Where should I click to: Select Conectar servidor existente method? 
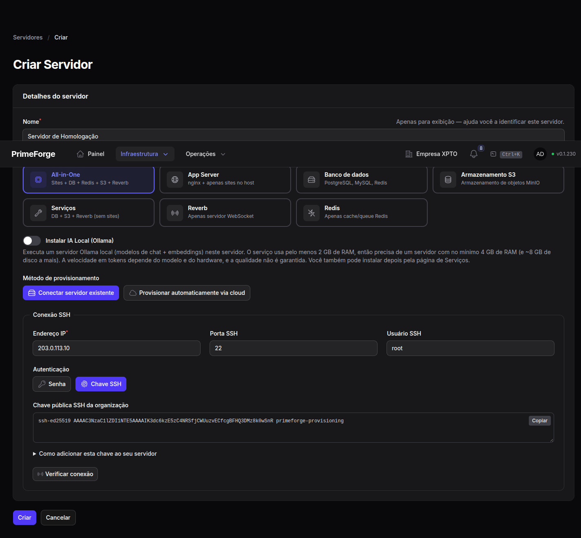[71, 293]
